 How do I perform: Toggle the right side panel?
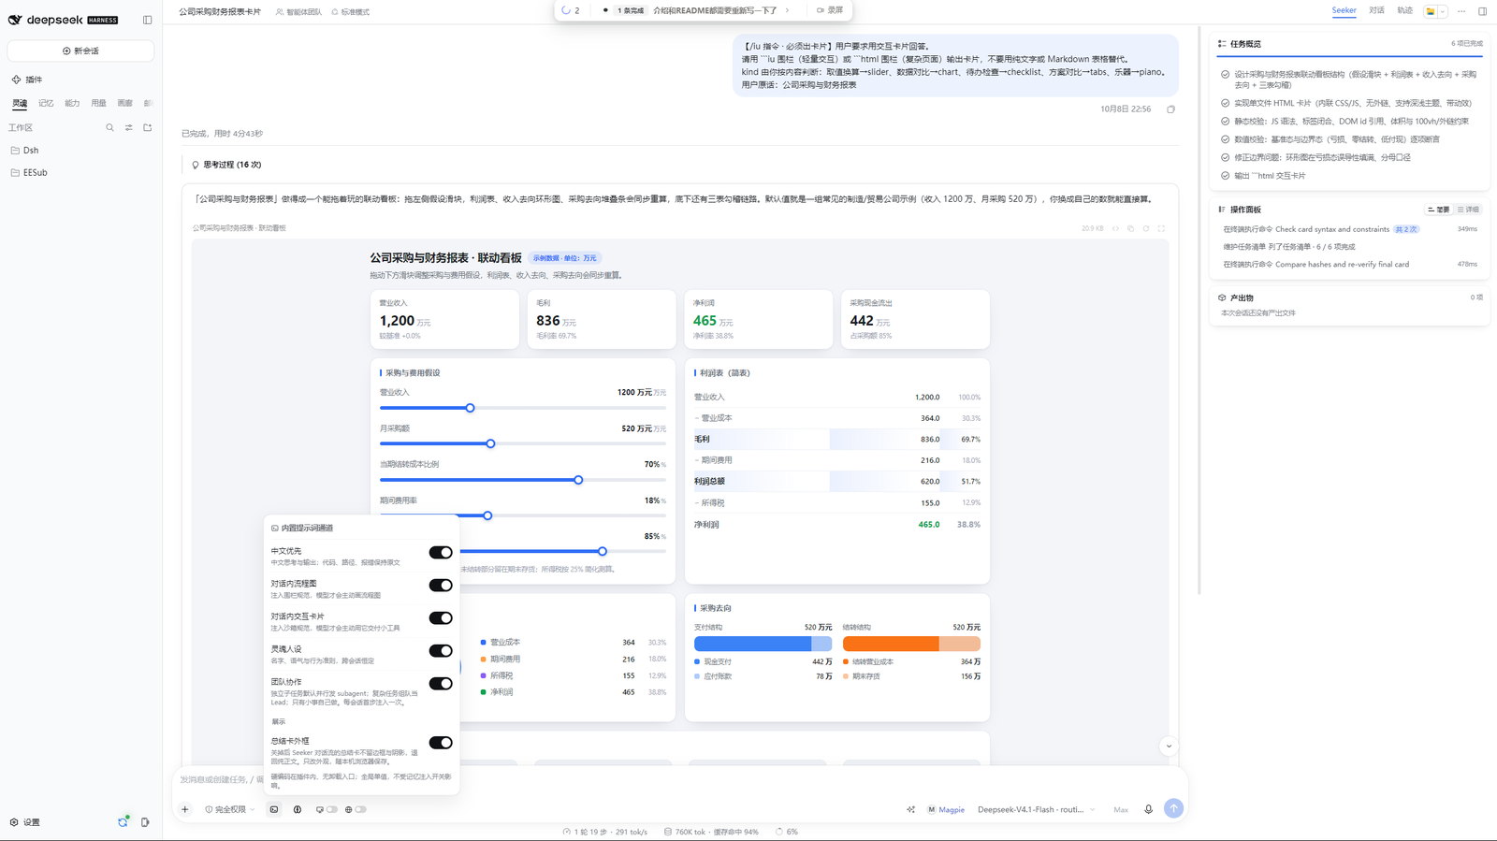pyautogui.click(x=1482, y=11)
